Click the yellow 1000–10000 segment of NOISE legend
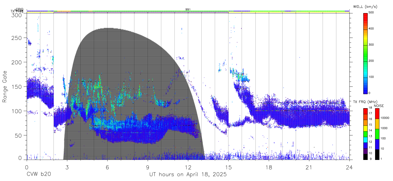The height and width of the screenshot is (181, 393). (377, 124)
